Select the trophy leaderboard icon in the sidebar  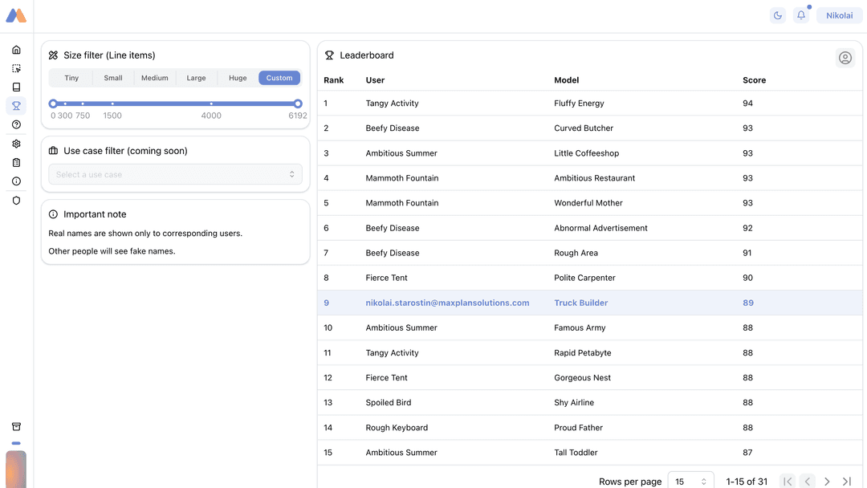click(16, 106)
